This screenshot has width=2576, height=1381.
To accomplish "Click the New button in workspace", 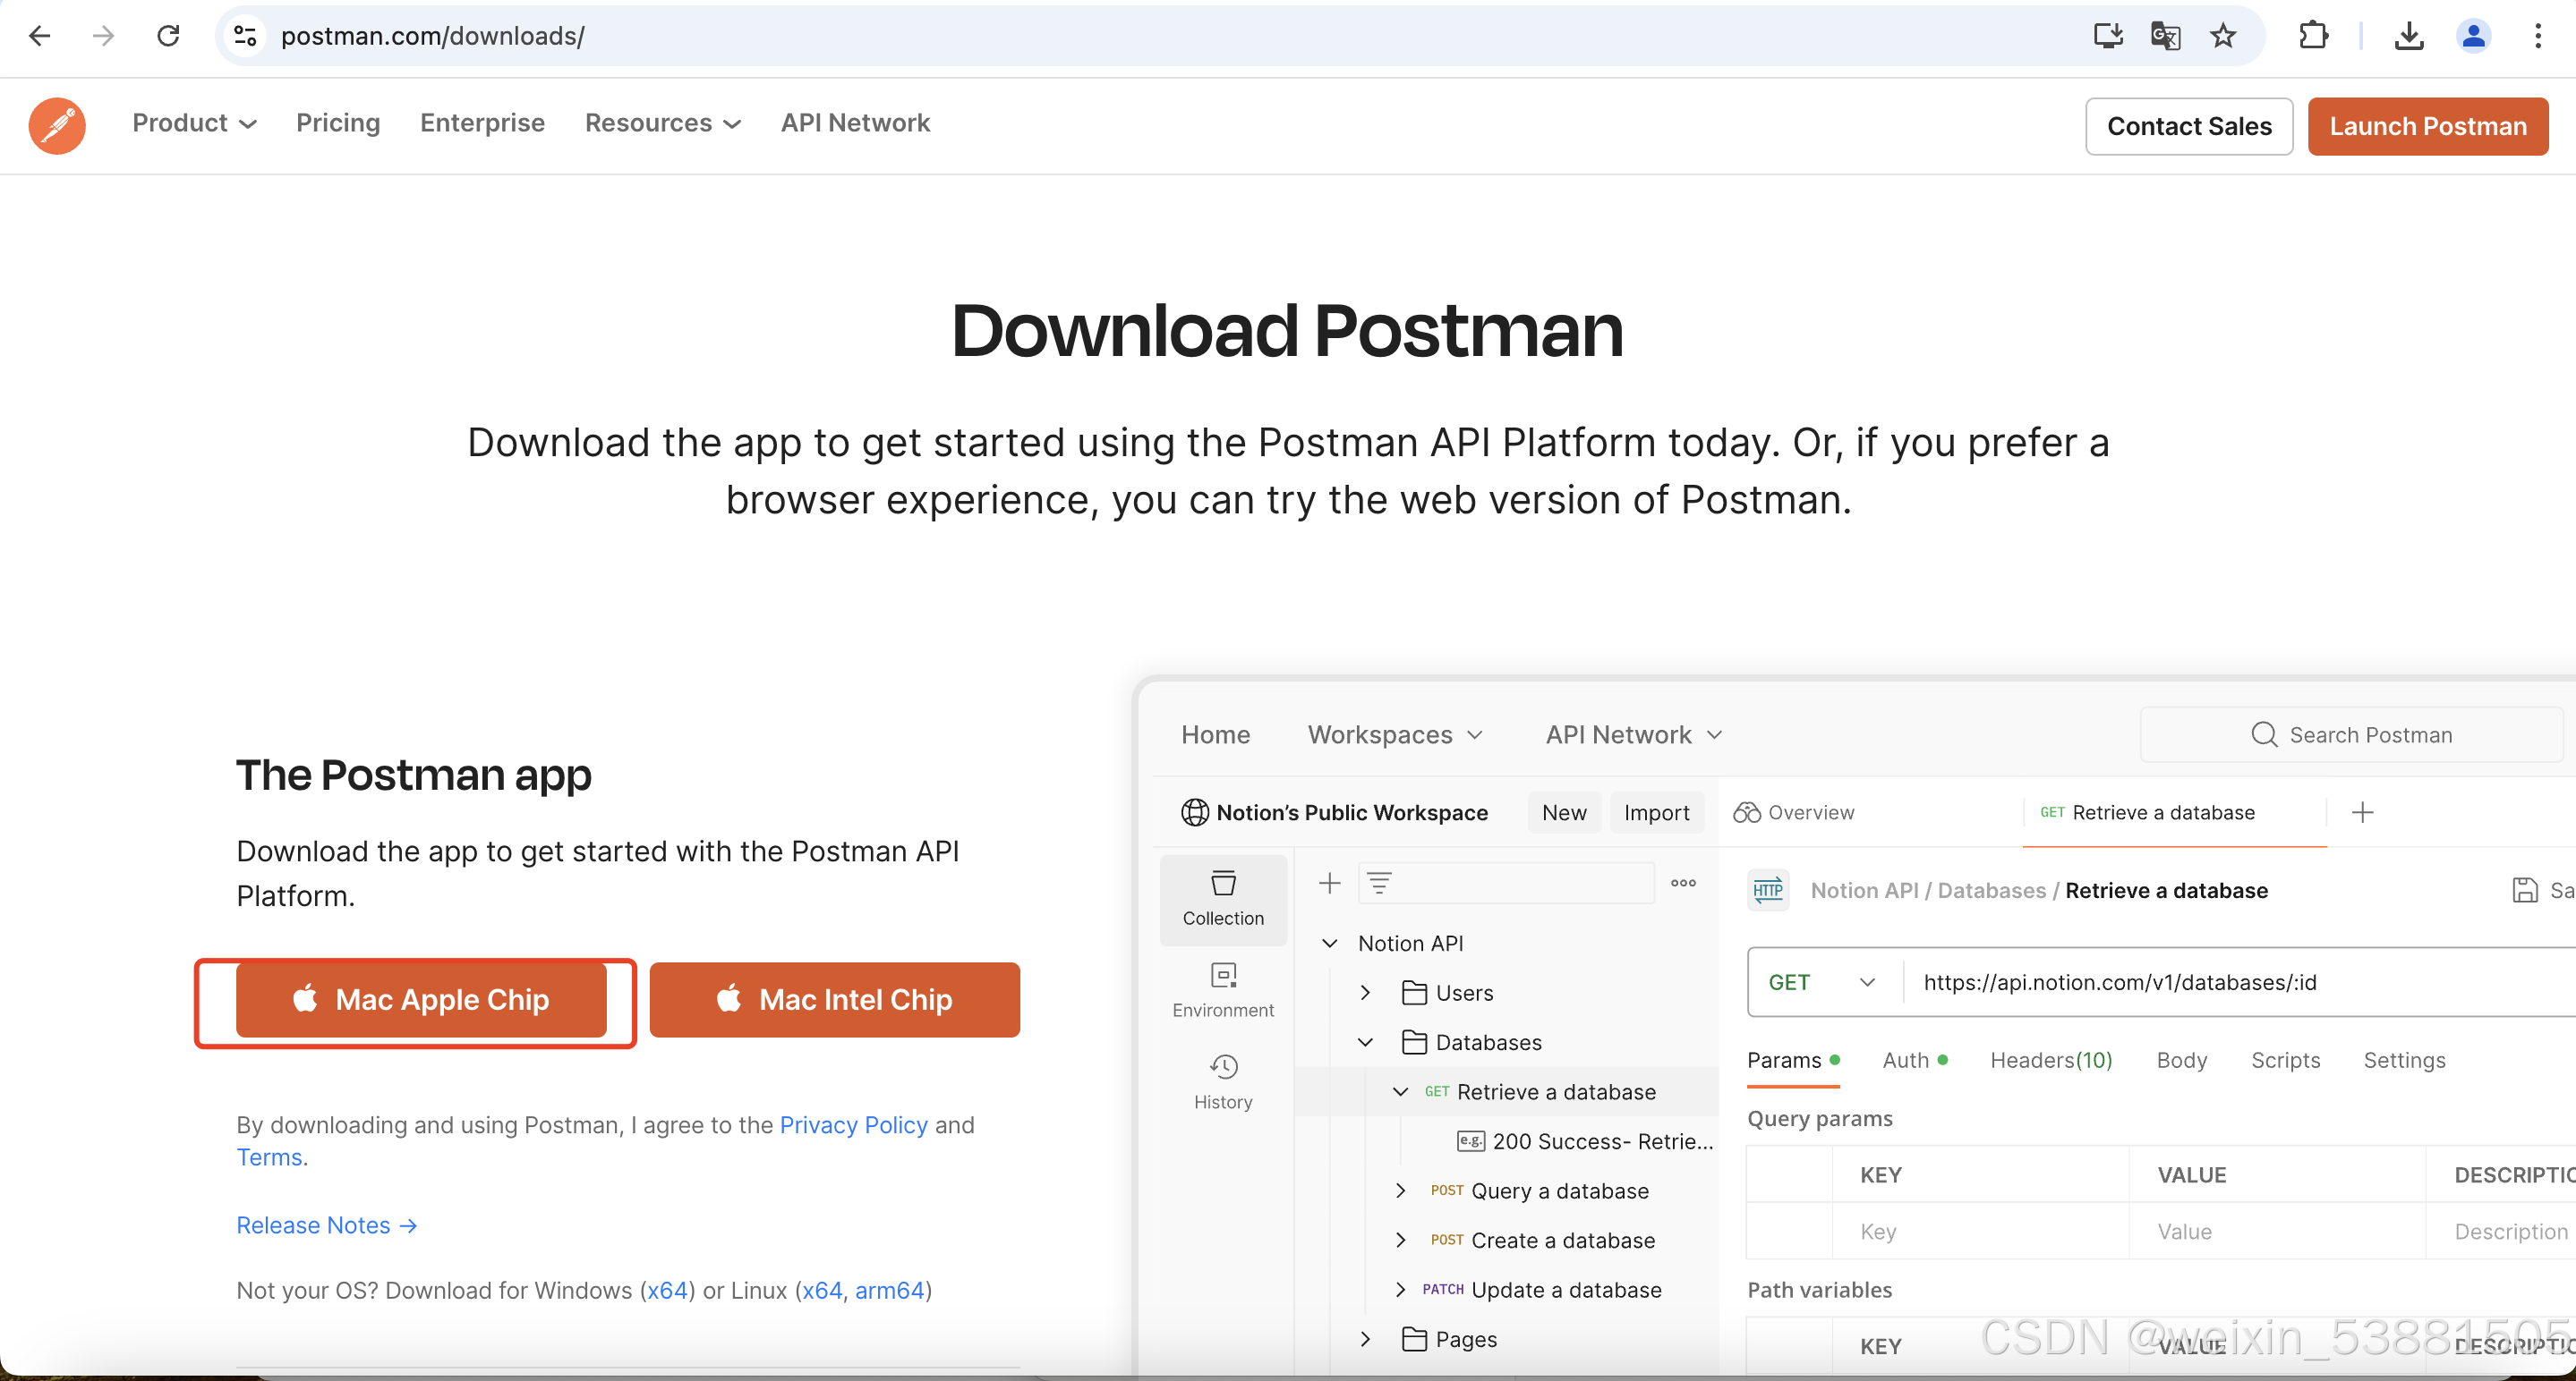I will pos(1563,812).
